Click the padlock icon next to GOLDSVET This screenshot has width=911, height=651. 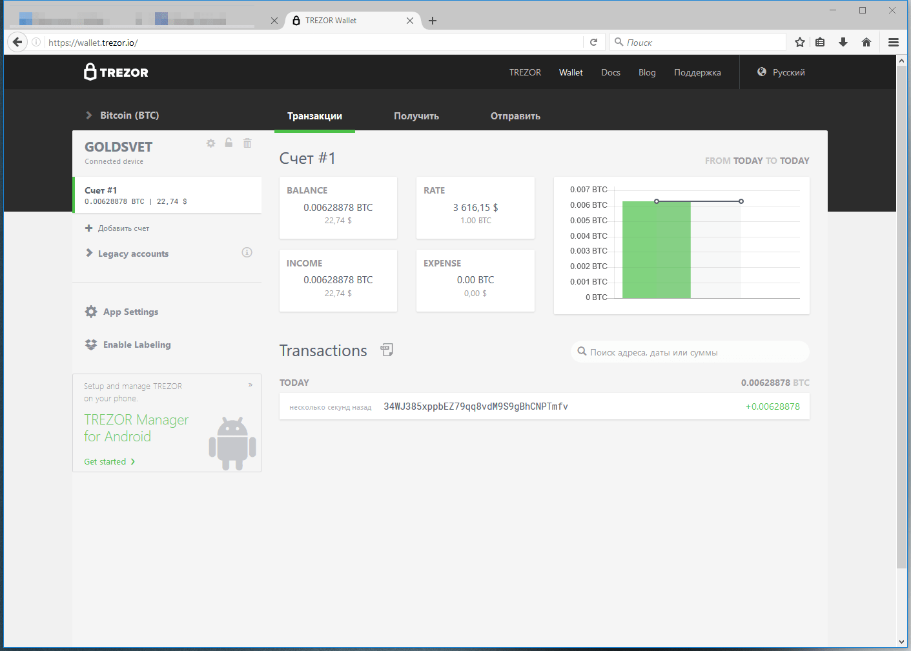[229, 143]
